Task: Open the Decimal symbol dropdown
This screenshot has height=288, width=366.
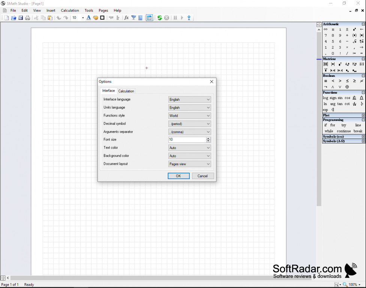Action: pos(189,124)
